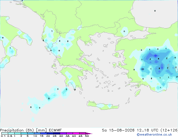Click the 25 to 30 mm legend swatch
178x137 pixels.
57,133
